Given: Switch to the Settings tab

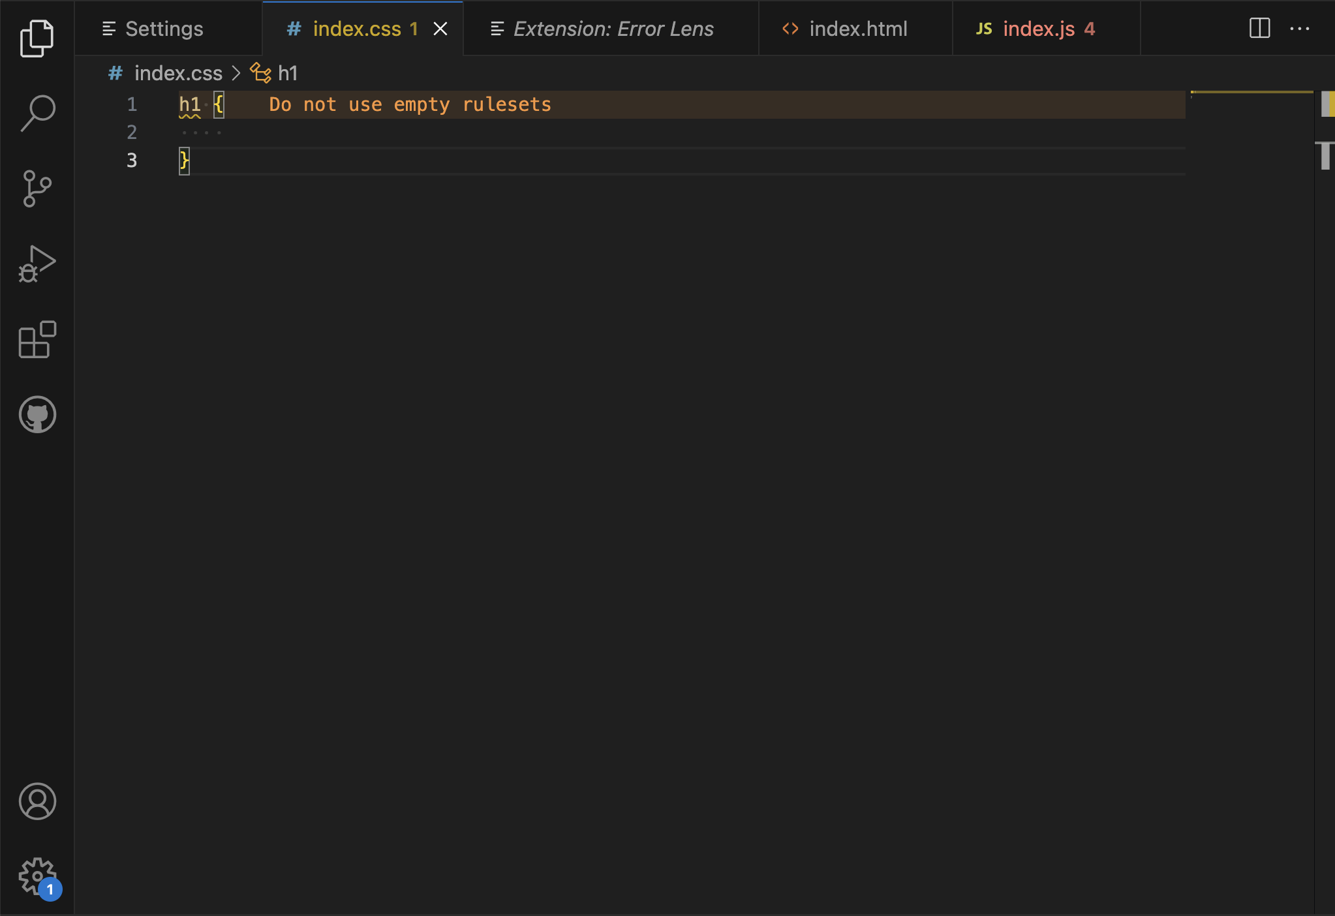Looking at the screenshot, I should (164, 29).
